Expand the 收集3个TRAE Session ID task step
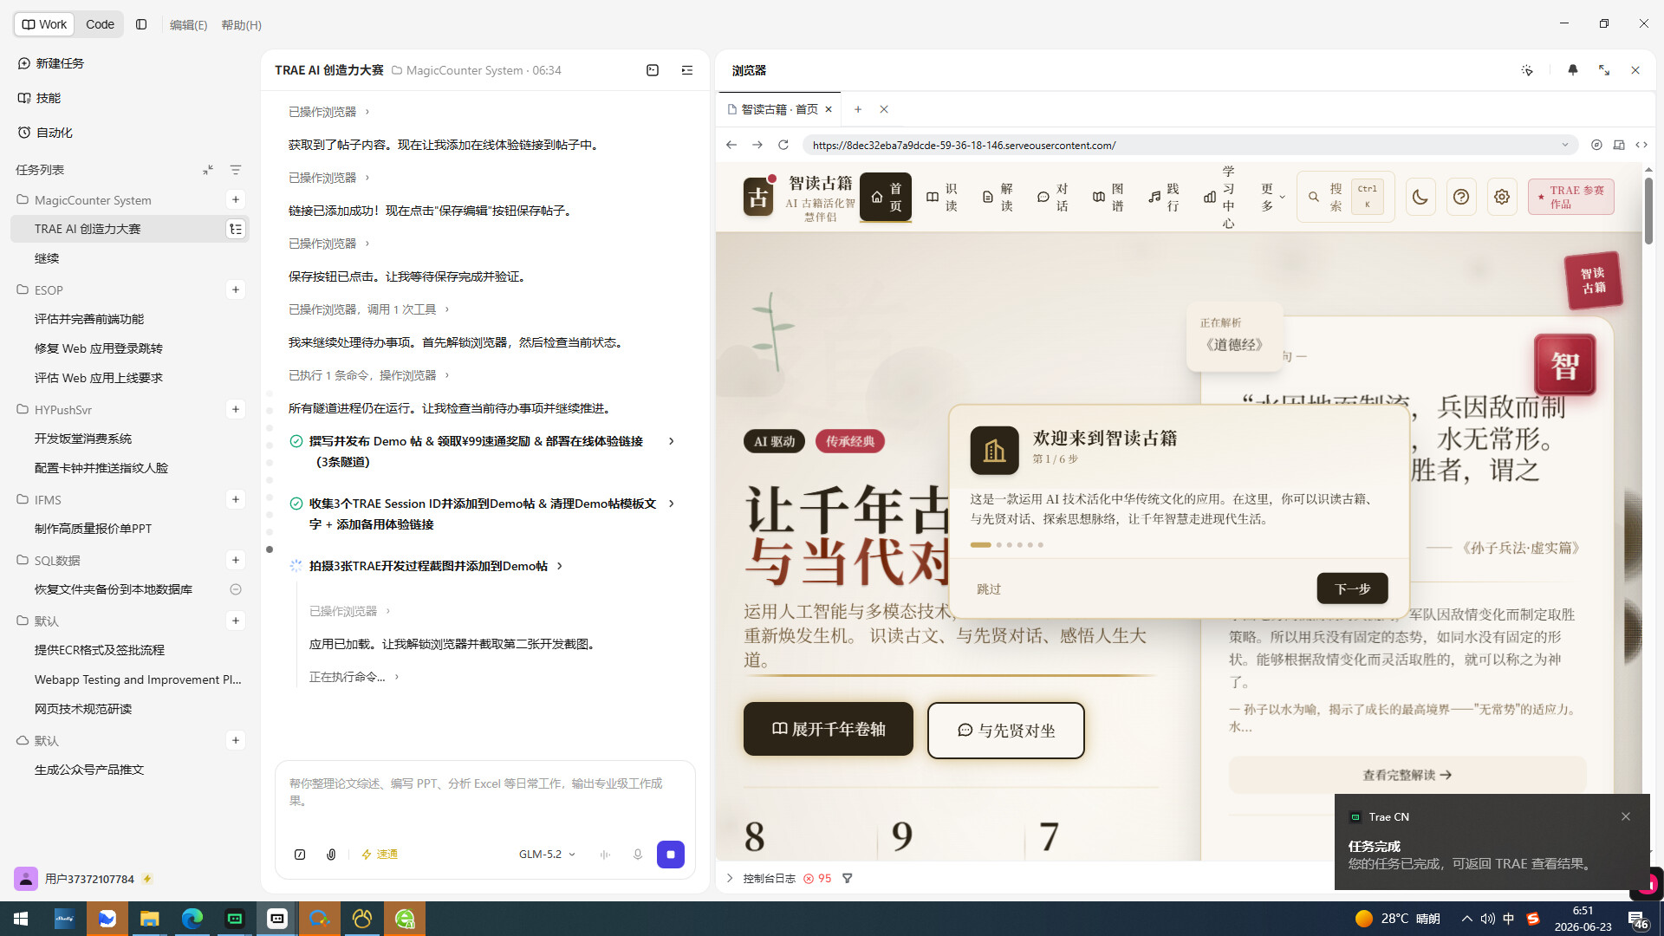1664x936 pixels. point(672,504)
